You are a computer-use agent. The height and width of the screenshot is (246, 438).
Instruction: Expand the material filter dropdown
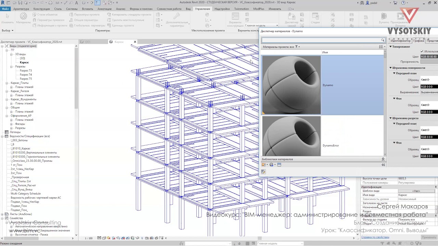coord(297,47)
